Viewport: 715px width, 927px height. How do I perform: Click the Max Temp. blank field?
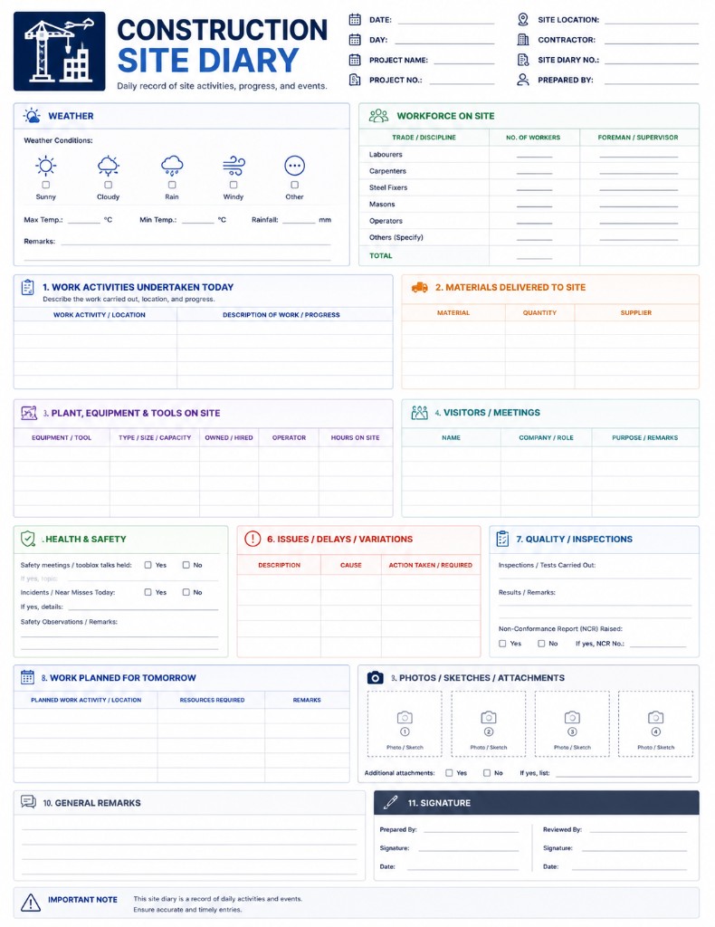84,220
